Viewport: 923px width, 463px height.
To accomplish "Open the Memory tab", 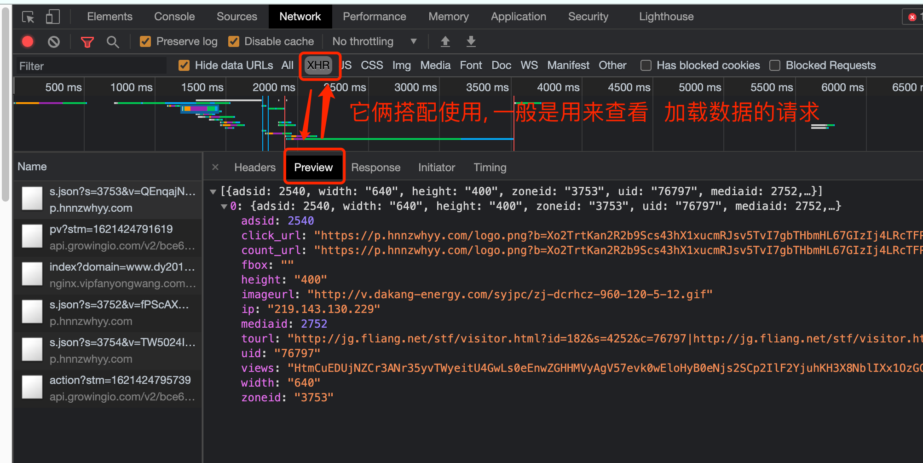I will pyautogui.click(x=449, y=17).
